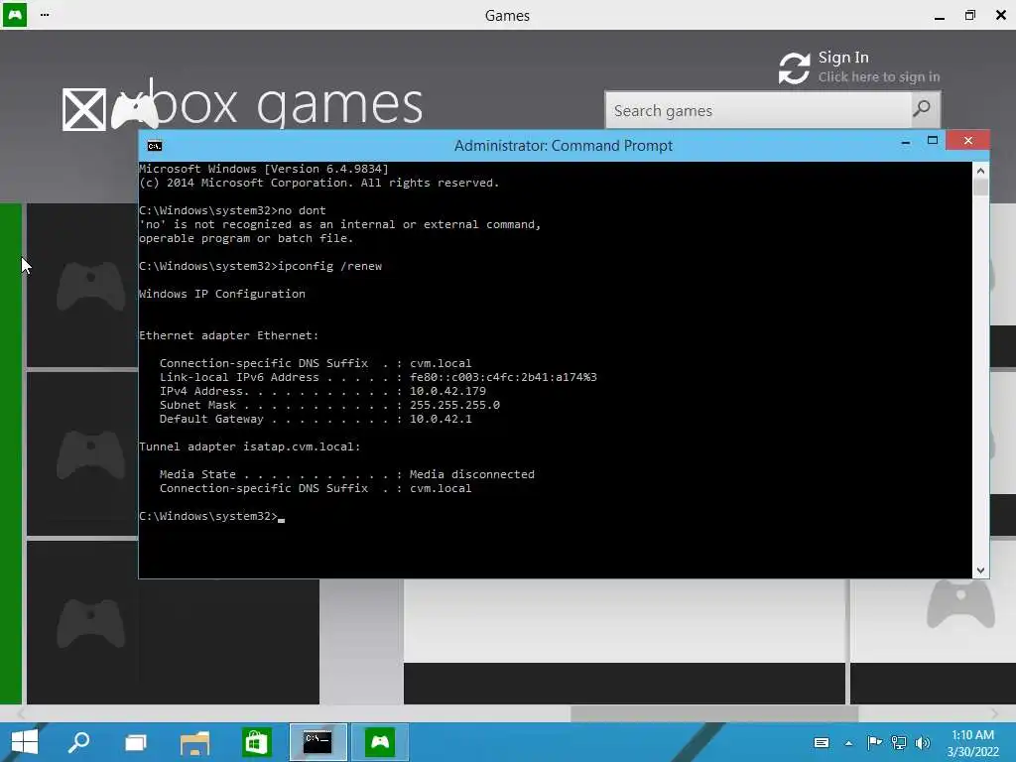Open the touch keyboard tray icon

(821, 742)
